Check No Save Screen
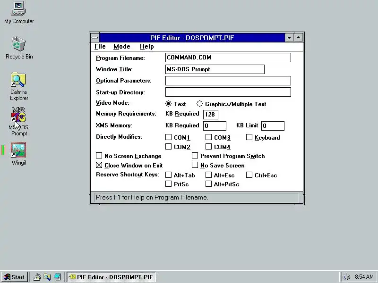 click(195, 165)
